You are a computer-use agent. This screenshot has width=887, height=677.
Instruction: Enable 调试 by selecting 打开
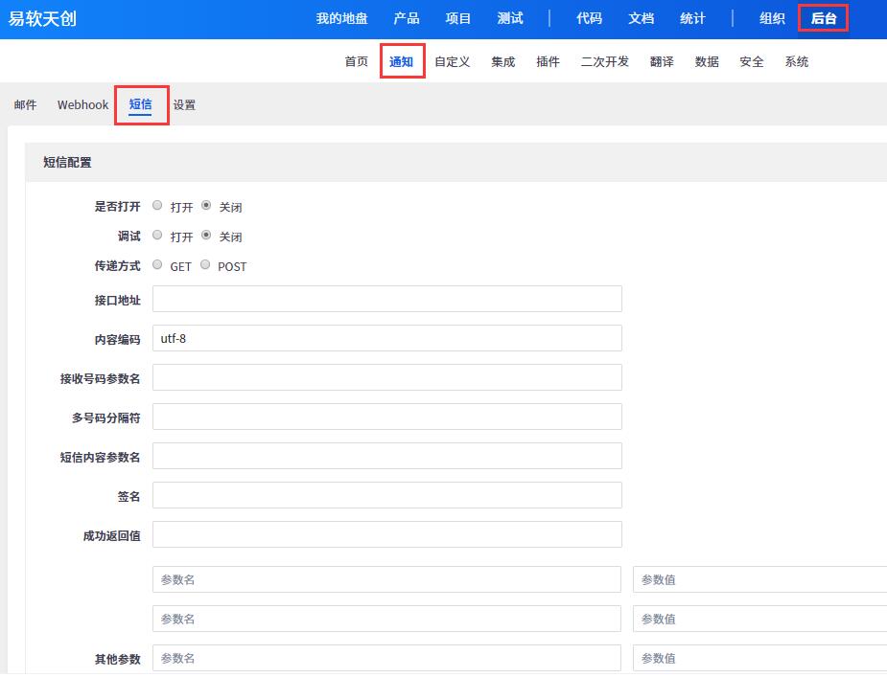pyautogui.click(x=158, y=236)
